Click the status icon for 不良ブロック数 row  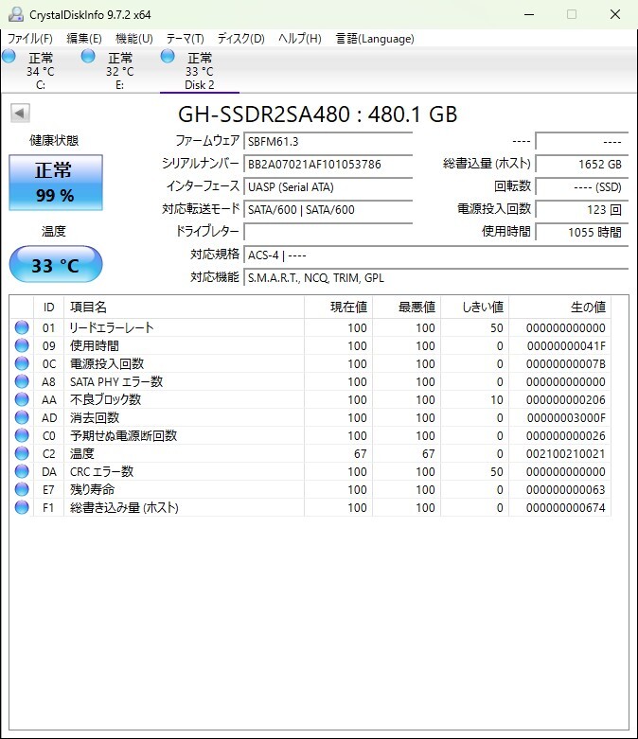pyautogui.click(x=22, y=399)
